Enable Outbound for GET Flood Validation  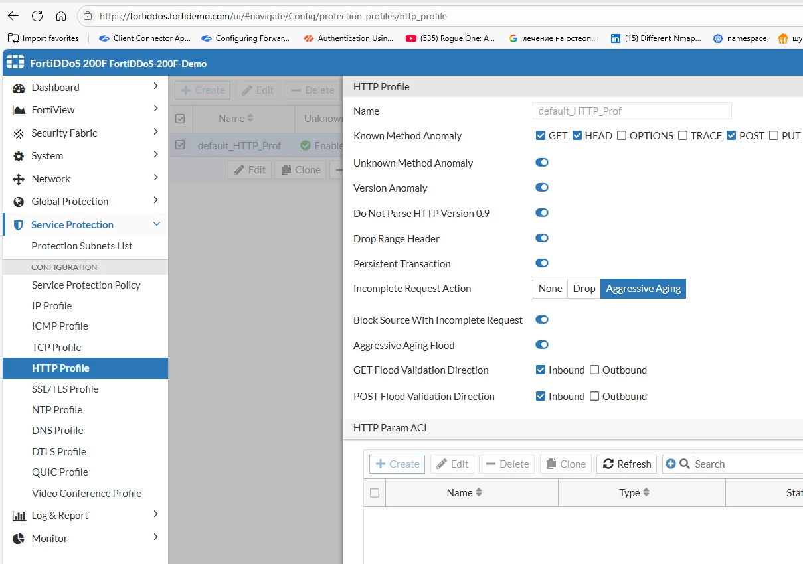(595, 370)
